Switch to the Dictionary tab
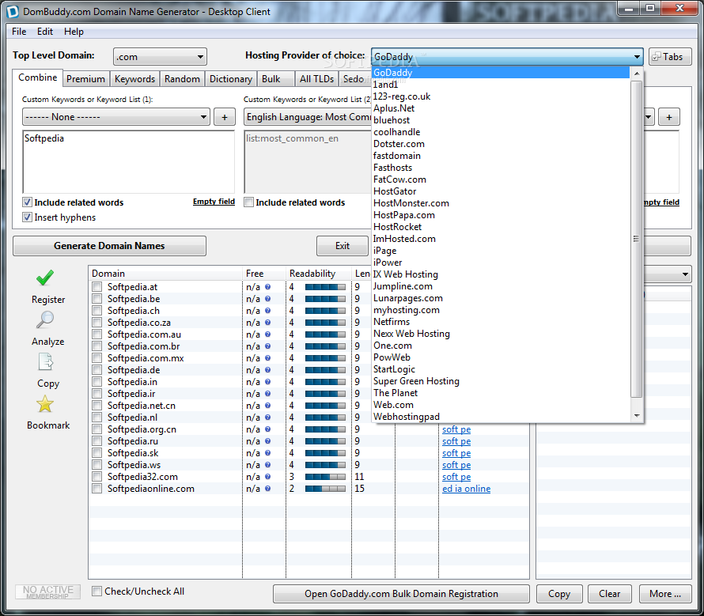This screenshot has height=616, width=704. pos(231,79)
